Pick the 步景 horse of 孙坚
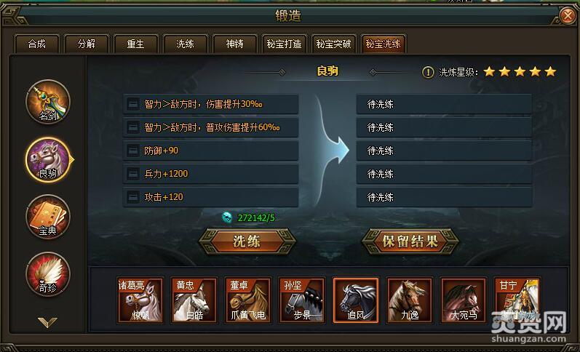The height and width of the screenshot is (352, 580). point(302,300)
